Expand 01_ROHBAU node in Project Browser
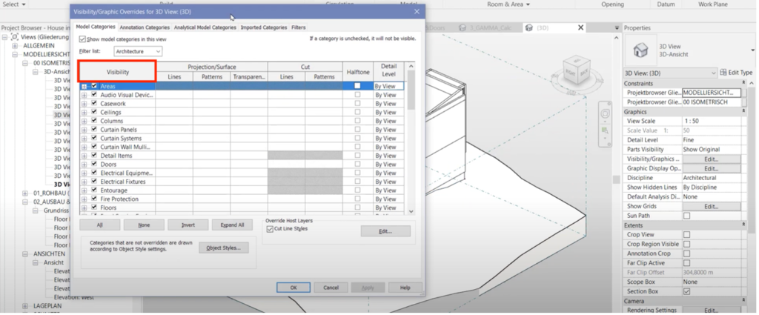Image resolution: width=759 pixels, height=315 pixels. point(25,193)
